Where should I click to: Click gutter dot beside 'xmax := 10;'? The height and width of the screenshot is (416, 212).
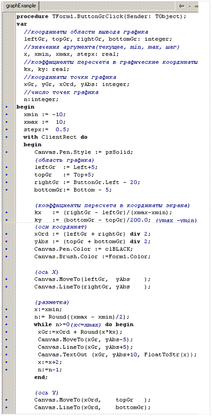[x=6, y=122]
